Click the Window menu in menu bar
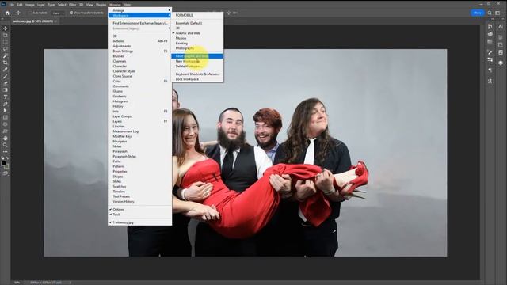The image size is (507, 285). point(115,5)
